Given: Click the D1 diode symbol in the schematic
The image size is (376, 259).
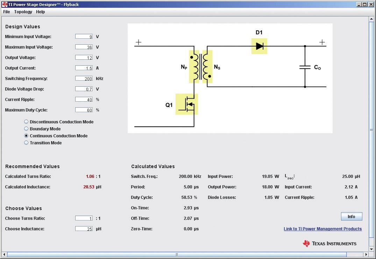Looking at the screenshot, I should tap(259, 45).
